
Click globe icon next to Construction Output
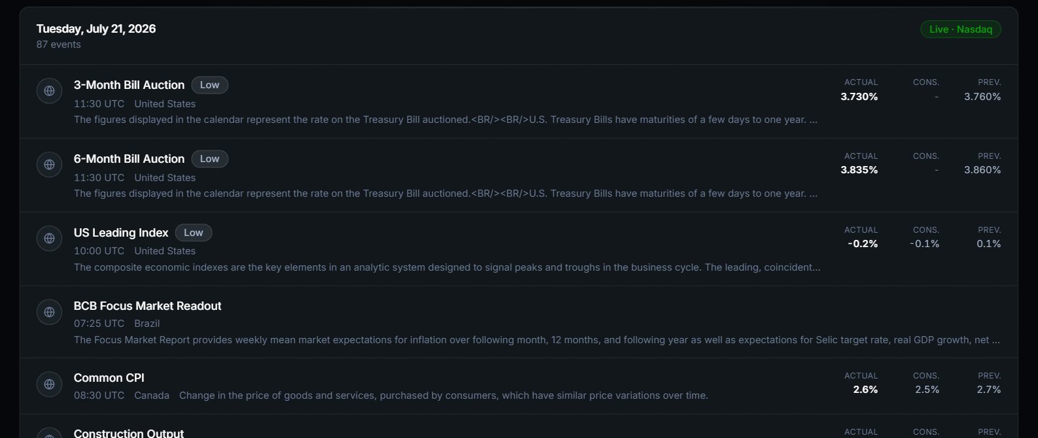(49, 433)
